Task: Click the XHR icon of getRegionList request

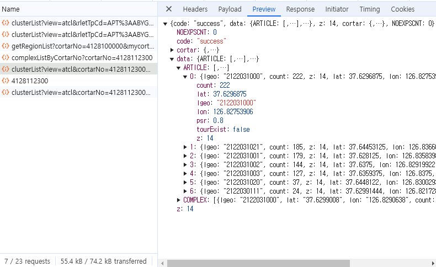Action: 6,46
